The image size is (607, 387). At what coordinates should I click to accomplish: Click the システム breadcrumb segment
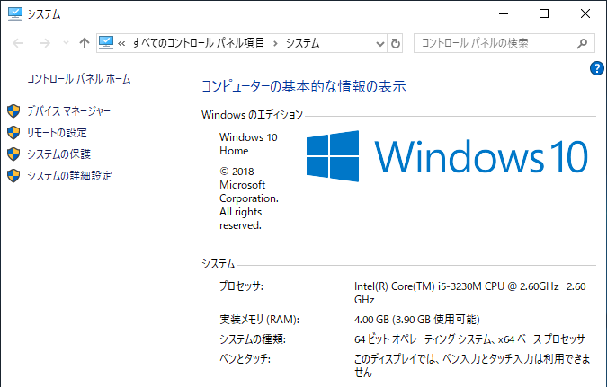tap(303, 42)
